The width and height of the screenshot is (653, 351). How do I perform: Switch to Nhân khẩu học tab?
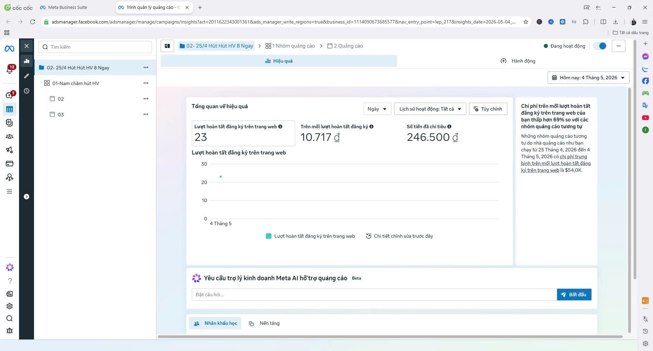(215, 323)
